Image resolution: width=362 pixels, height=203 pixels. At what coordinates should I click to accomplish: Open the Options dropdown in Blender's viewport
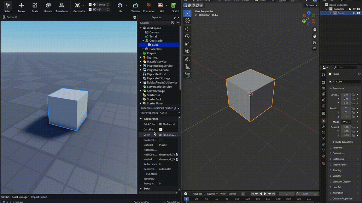tap(310, 5)
